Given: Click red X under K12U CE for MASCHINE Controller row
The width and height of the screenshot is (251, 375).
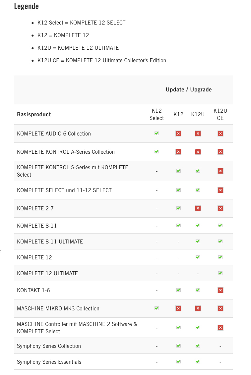Looking at the screenshot, I should pyautogui.click(x=220, y=328).
